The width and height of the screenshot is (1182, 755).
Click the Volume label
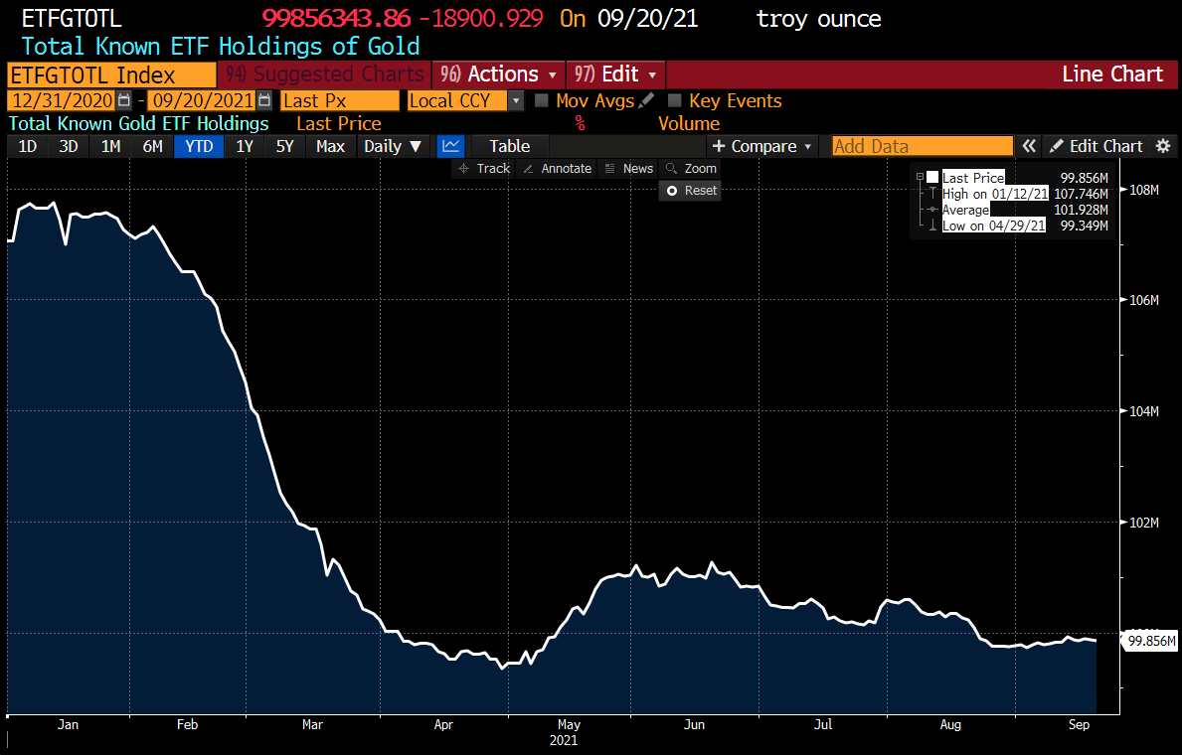(689, 123)
